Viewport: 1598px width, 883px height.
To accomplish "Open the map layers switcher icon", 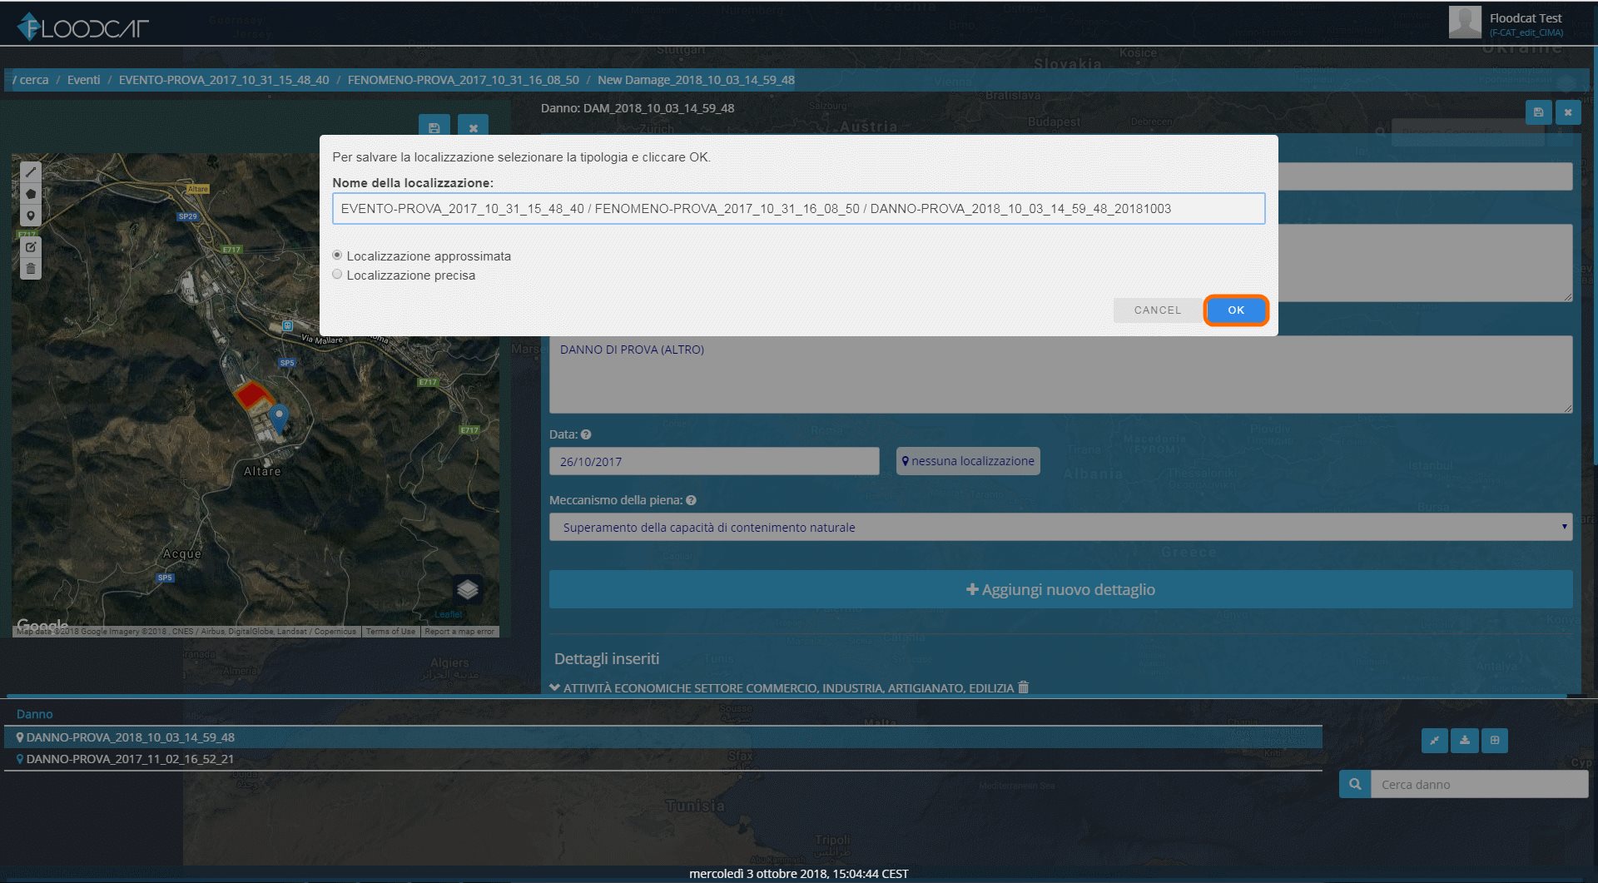I will [x=468, y=590].
